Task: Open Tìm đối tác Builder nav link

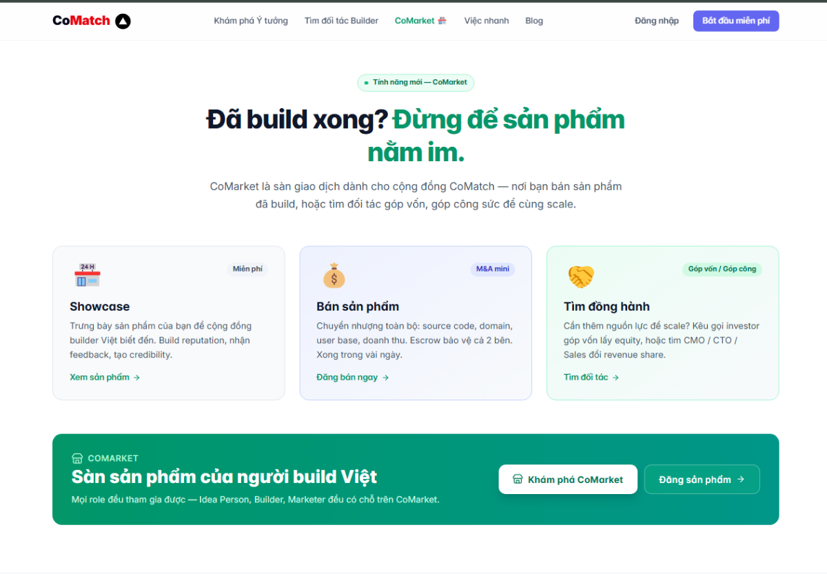Action: (x=341, y=21)
